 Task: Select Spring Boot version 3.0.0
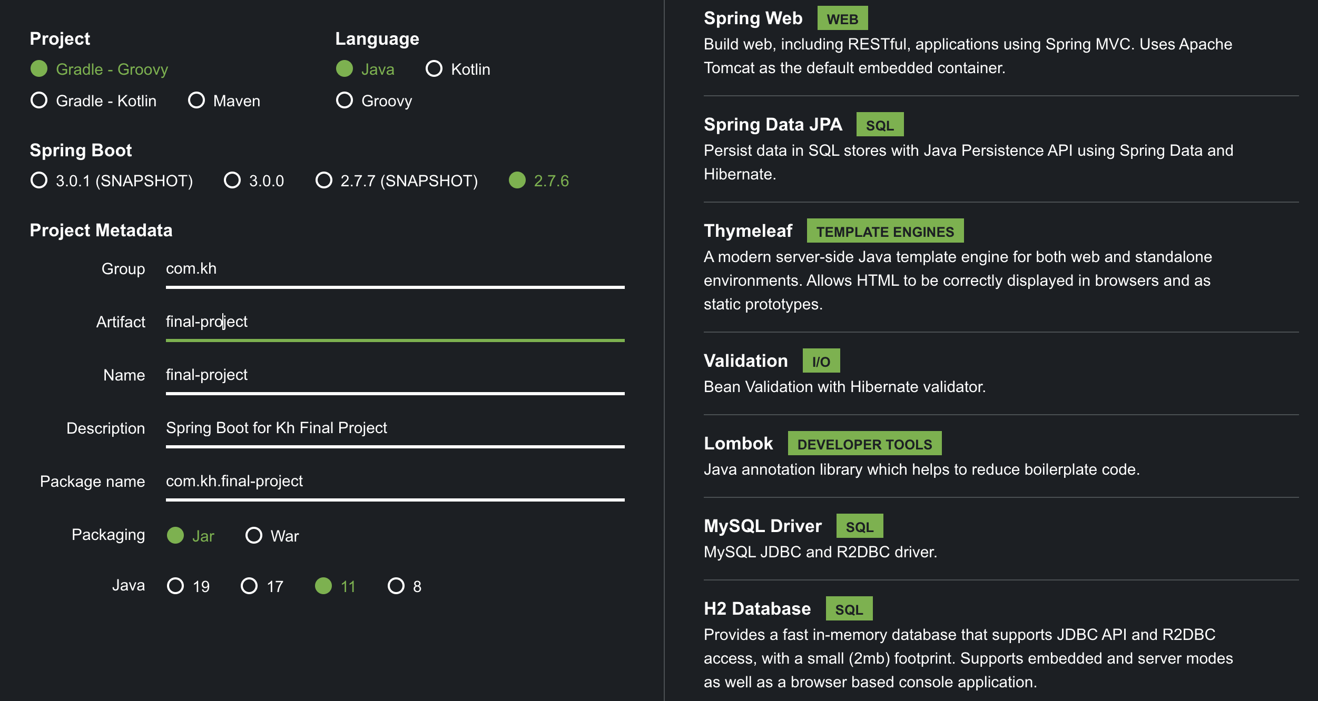[232, 181]
